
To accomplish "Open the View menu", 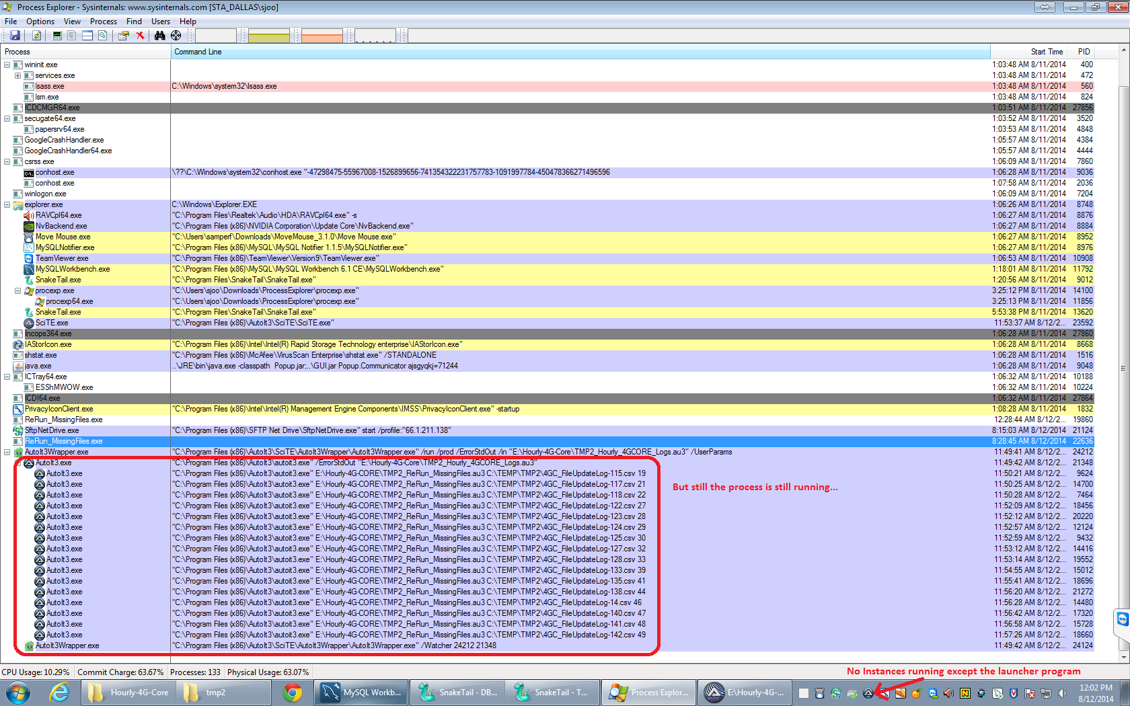I will [72, 22].
